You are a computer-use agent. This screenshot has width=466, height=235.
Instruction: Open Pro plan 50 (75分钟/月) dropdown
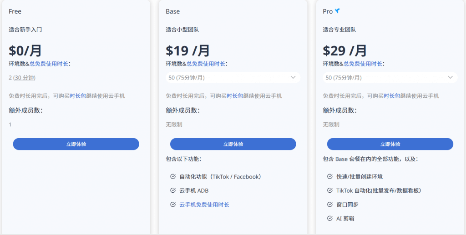(385, 78)
